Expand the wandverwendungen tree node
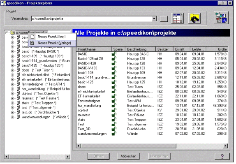Screen dimensions: 236x164 pos(12,117)
